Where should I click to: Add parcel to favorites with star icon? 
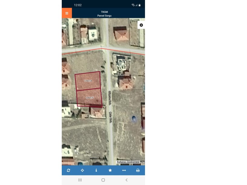click(110, 170)
